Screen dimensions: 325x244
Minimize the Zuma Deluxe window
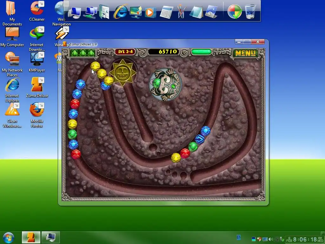[239, 42]
